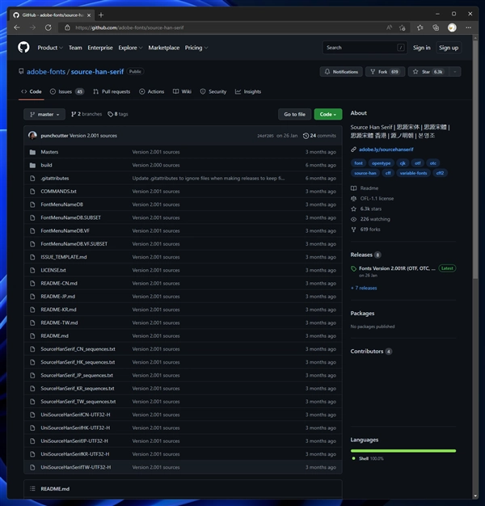Expand the Star lists dropdown arrow

(x=454, y=72)
